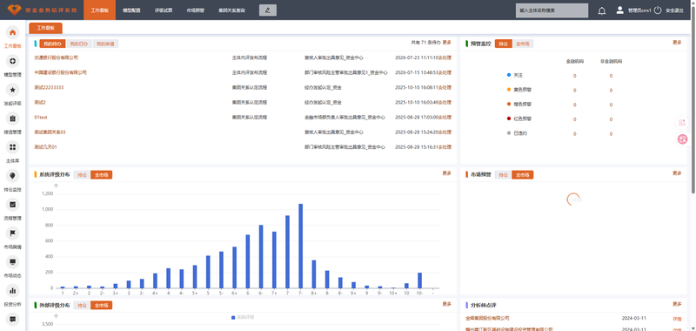Select the 持仓监控 sidebar icon
The image size is (696, 331).
[12, 176]
